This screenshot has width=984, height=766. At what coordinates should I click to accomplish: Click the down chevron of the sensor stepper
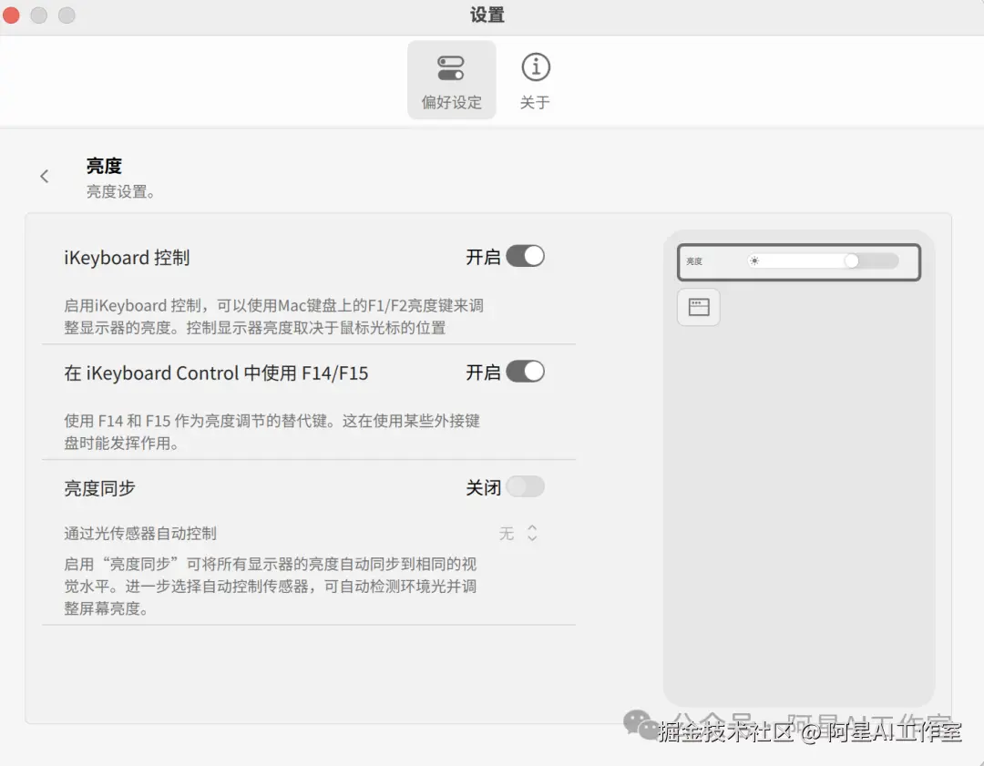tap(531, 538)
